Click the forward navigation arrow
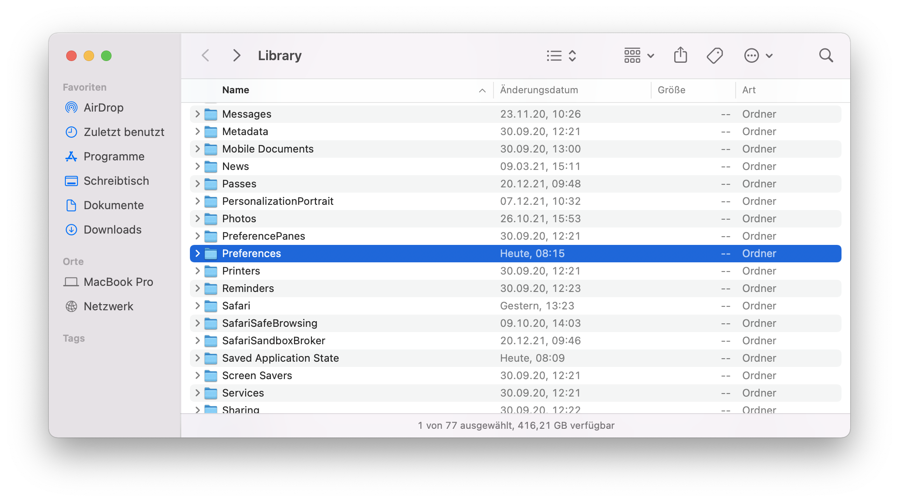 [237, 55]
